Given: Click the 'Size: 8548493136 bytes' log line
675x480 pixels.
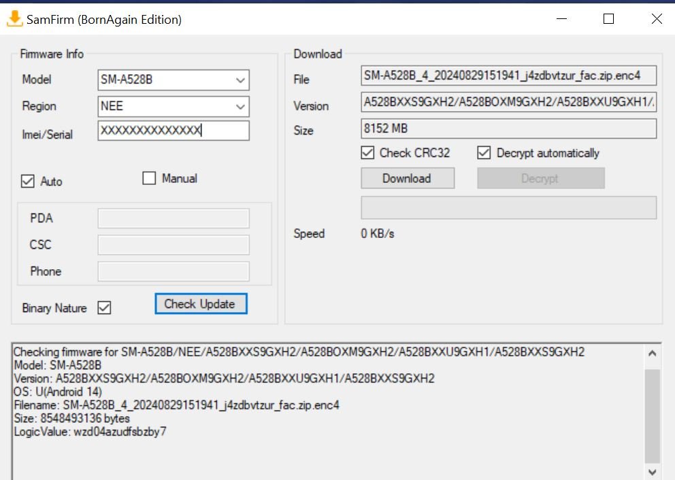Looking at the screenshot, I should click(x=71, y=418).
